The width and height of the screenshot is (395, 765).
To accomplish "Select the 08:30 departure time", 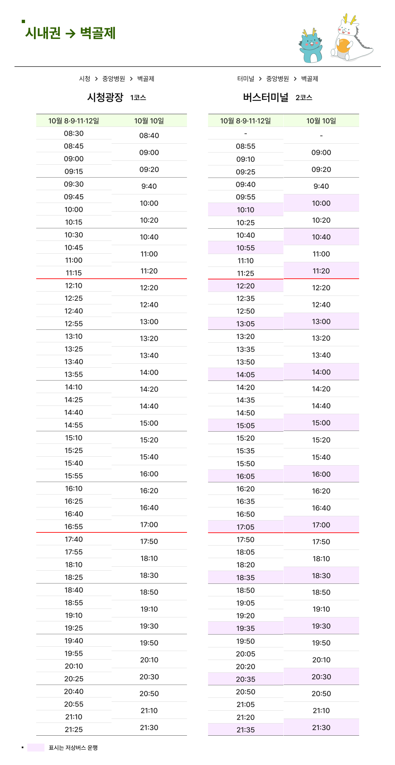I will coord(74,133).
